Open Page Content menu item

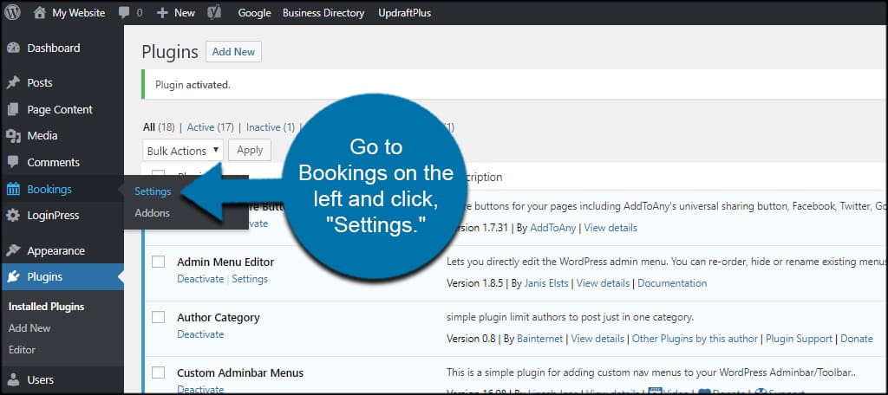pyautogui.click(x=62, y=109)
